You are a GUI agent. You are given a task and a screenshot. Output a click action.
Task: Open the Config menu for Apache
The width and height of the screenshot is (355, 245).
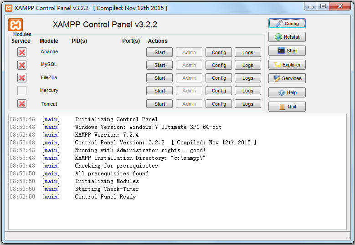219,52
